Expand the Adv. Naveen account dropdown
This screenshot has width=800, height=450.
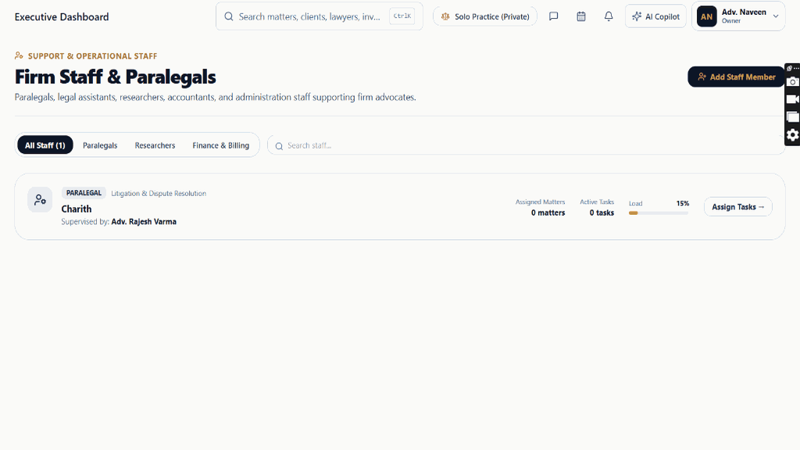pyautogui.click(x=776, y=16)
